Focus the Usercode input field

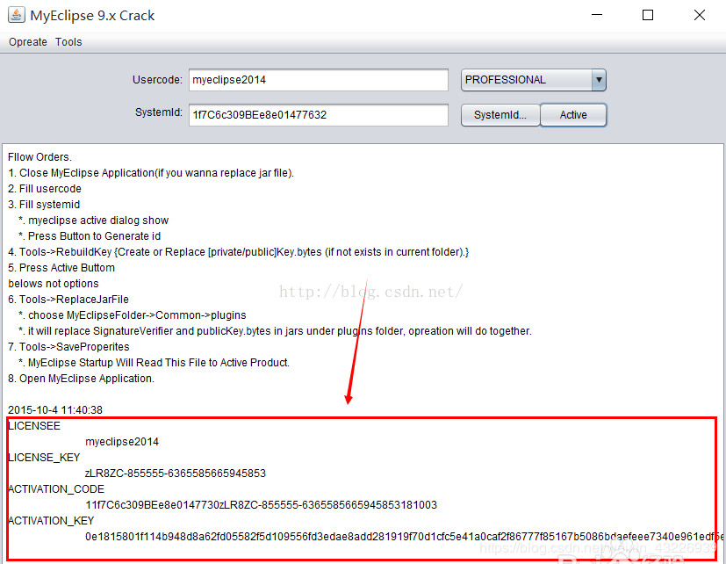(318, 80)
